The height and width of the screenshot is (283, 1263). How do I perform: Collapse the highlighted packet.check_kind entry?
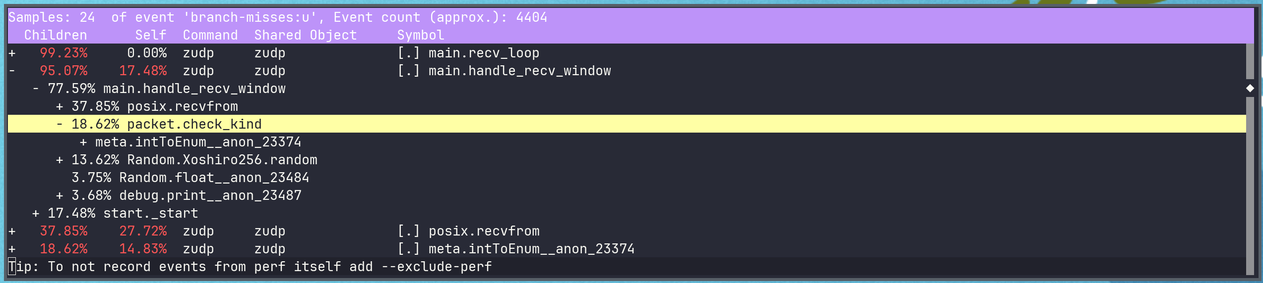pyautogui.click(x=60, y=124)
